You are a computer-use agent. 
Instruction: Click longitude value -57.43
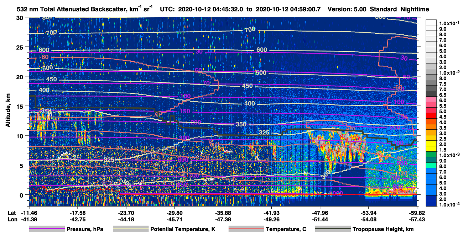pyautogui.click(x=417, y=219)
